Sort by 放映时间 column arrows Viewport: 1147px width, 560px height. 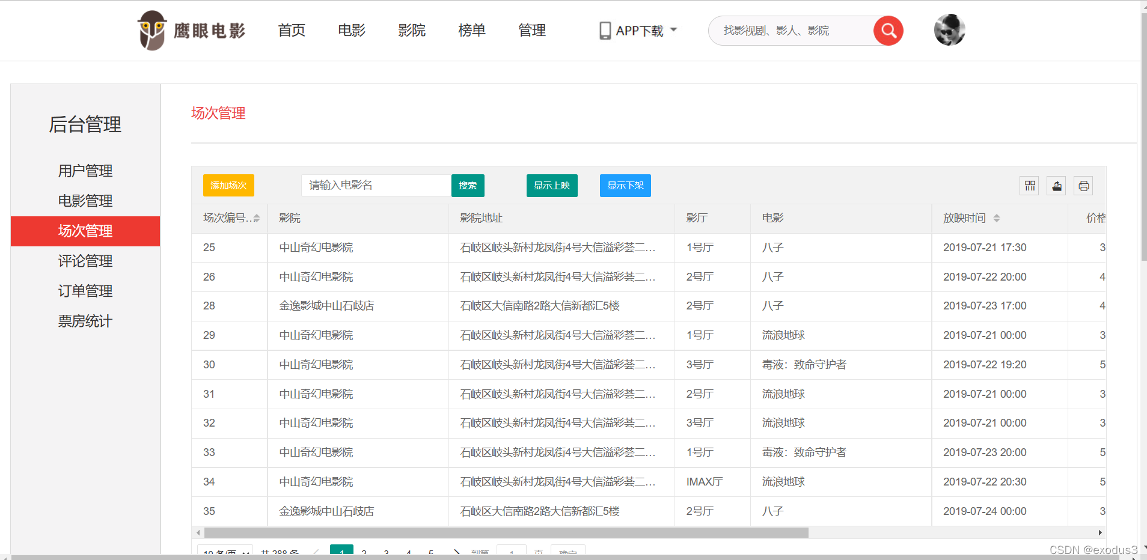point(996,218)
